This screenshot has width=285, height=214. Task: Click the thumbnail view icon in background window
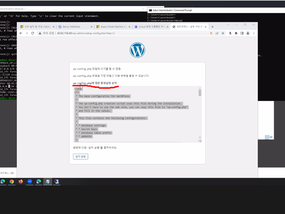click(x=271, y=137)
